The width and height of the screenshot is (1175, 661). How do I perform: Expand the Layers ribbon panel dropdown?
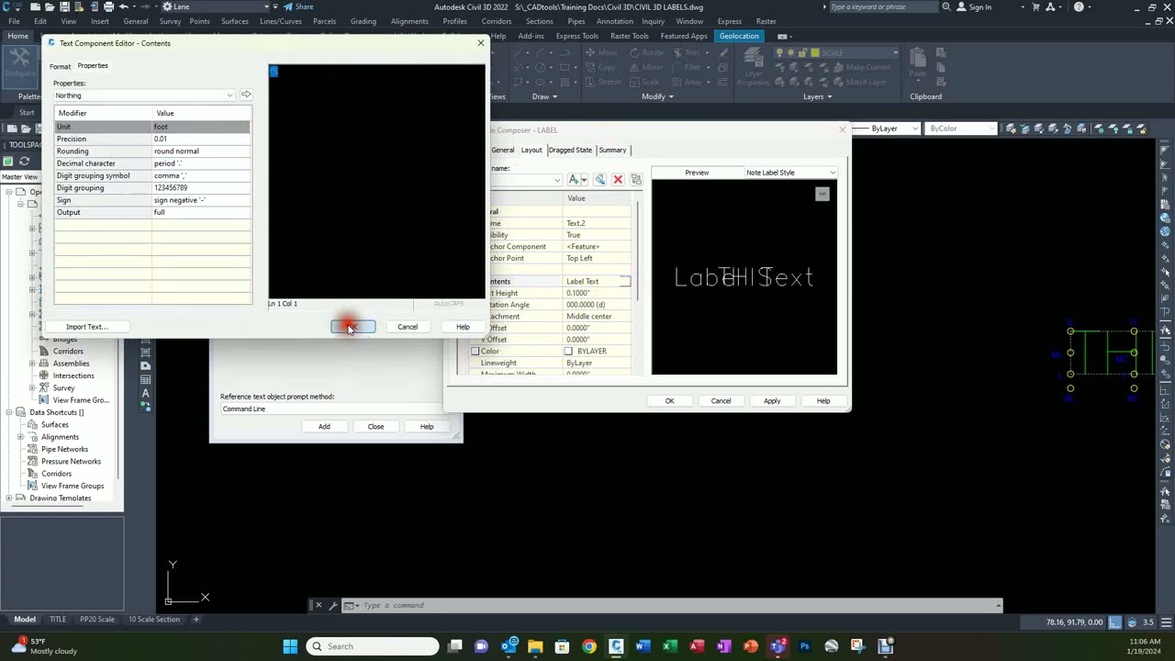tap(817, 96)
